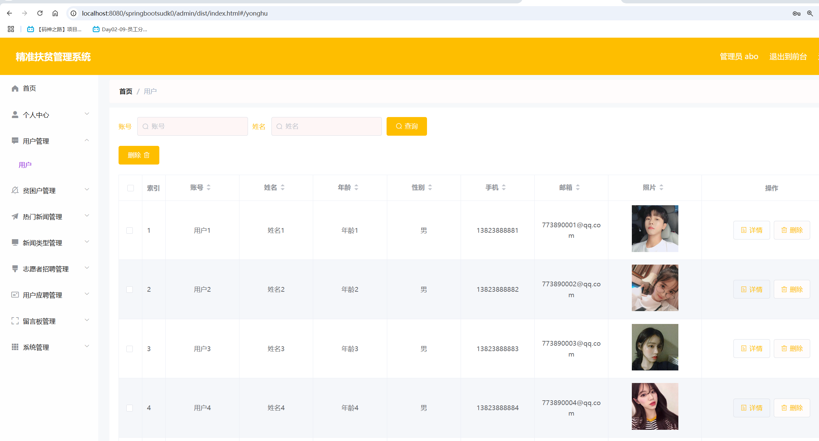This screenshot has width=819, height=441.
Task: Click the zoom magnifier icon in address bar
Action: pyautogui.click(x=810, y=13)
